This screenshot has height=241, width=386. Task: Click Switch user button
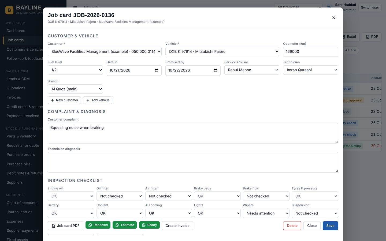(x=370, y=7)
